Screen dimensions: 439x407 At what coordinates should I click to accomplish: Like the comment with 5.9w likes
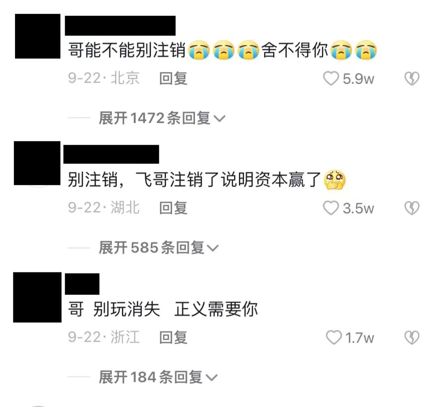[x=331, y=78]
